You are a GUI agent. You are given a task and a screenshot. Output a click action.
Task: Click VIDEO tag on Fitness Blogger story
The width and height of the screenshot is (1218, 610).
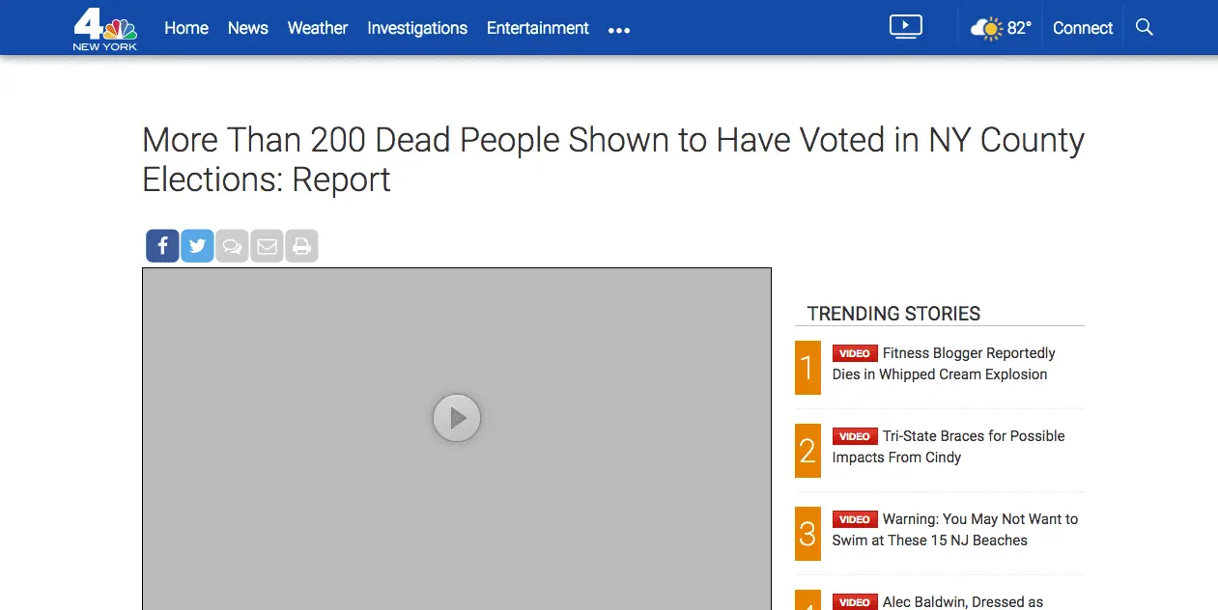click(x=855, y=353)
